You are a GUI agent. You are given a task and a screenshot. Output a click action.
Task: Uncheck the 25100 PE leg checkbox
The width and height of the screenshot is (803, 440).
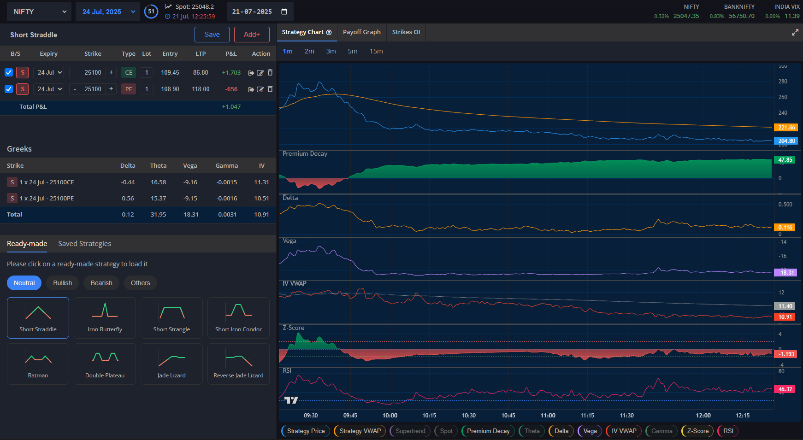[x=8, y=89]
